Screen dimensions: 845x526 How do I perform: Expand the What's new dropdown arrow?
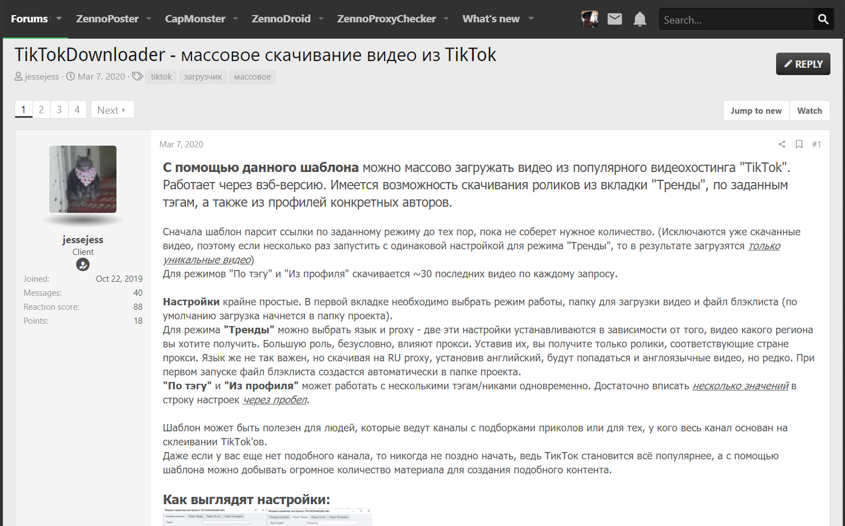coord(531,19)
